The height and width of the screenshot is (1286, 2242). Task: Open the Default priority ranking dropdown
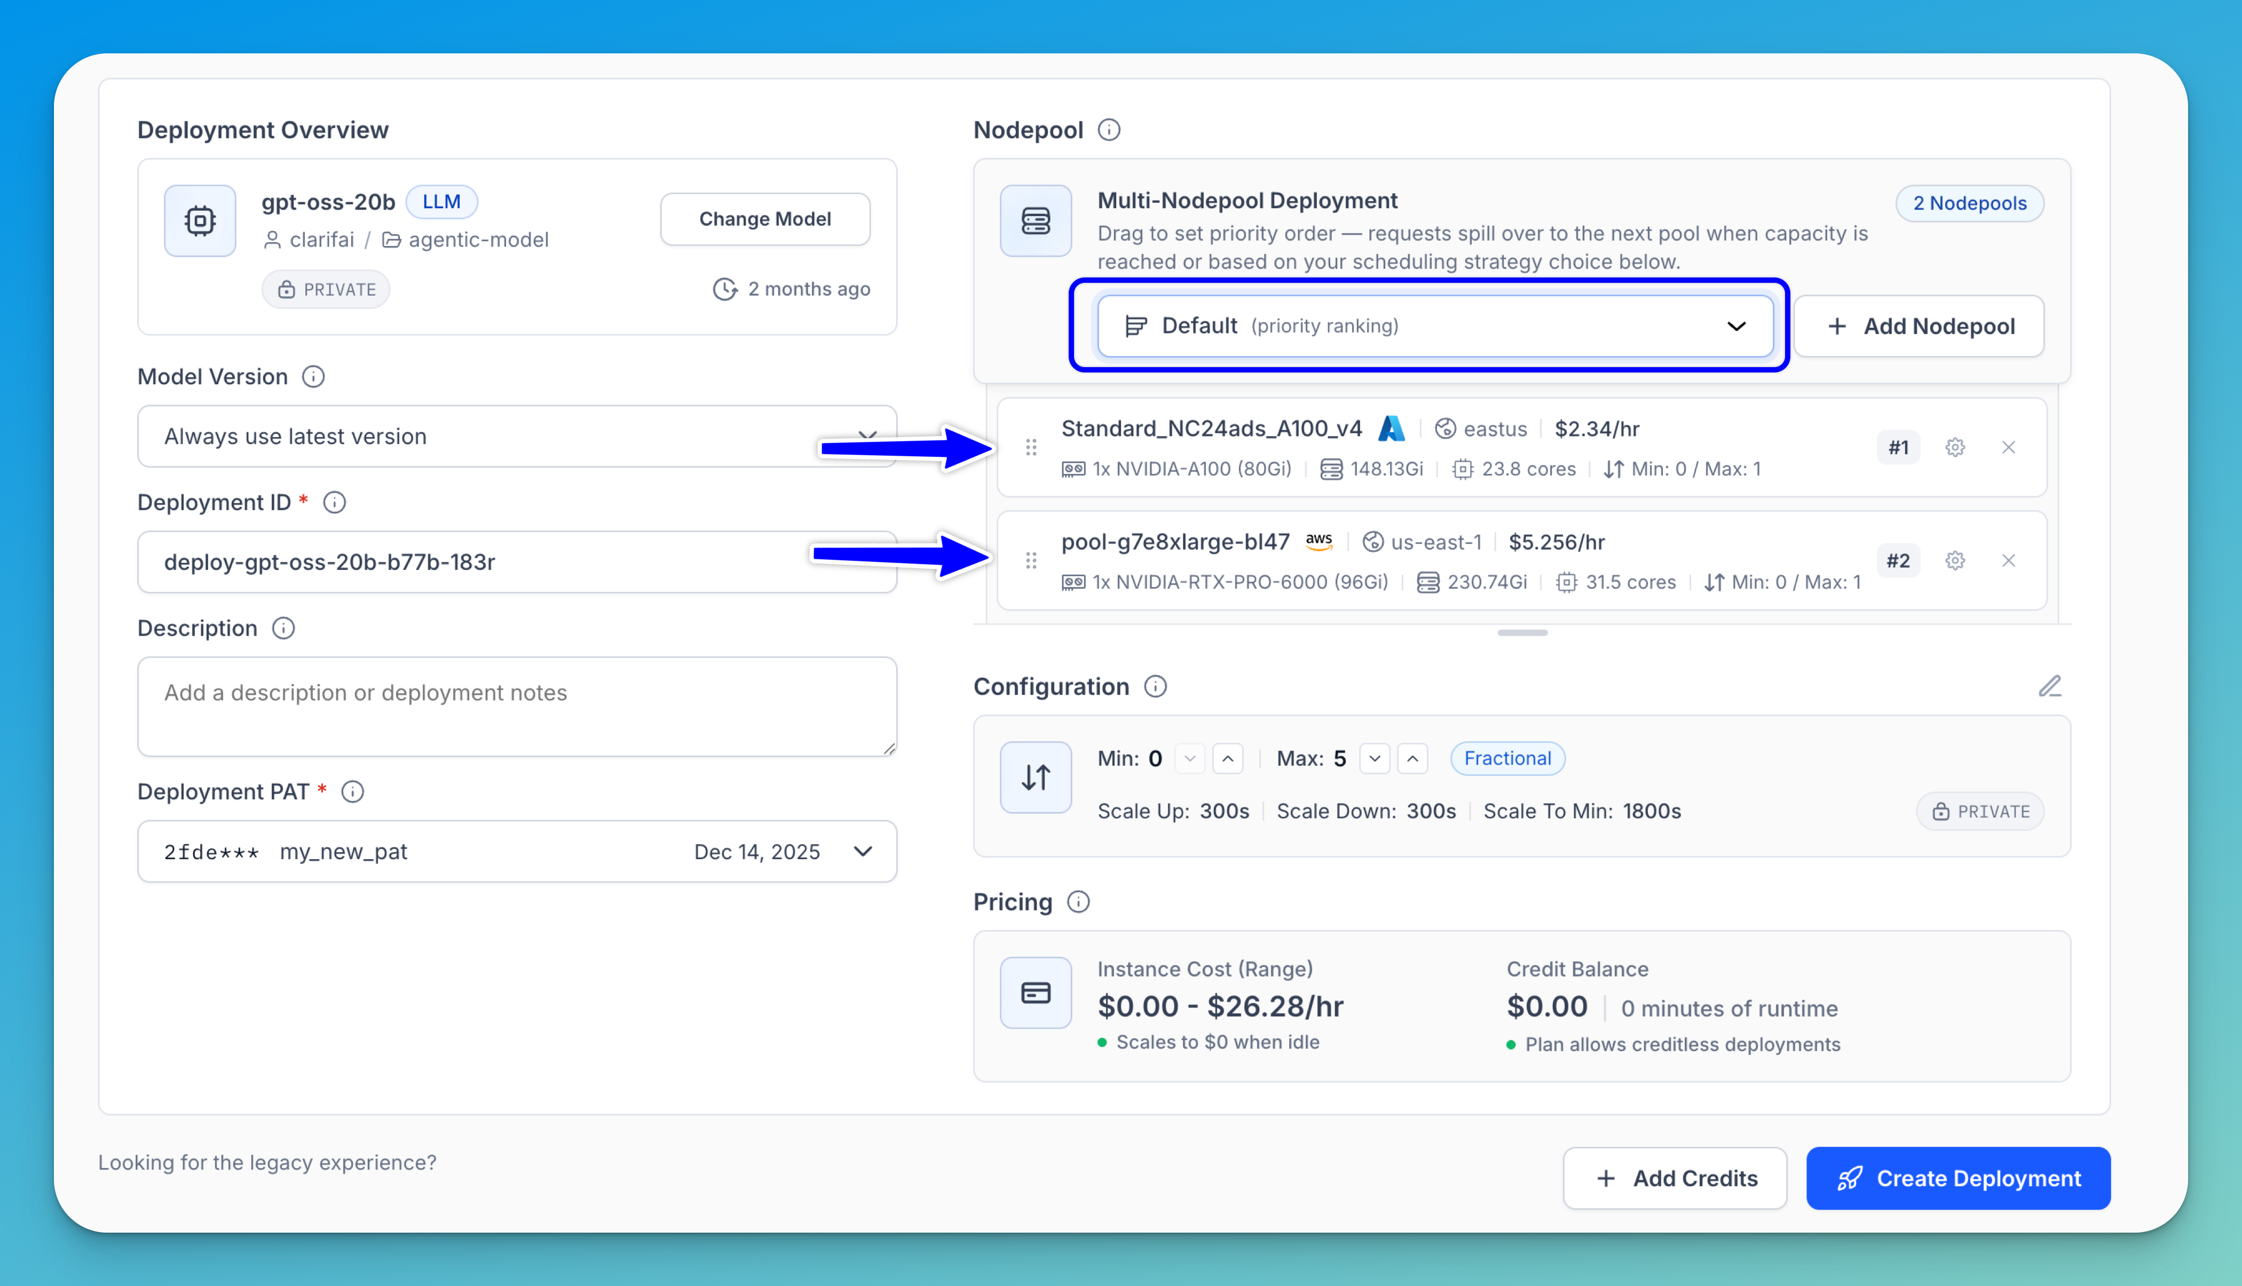pyautogui.click(x=1434, y=326)
